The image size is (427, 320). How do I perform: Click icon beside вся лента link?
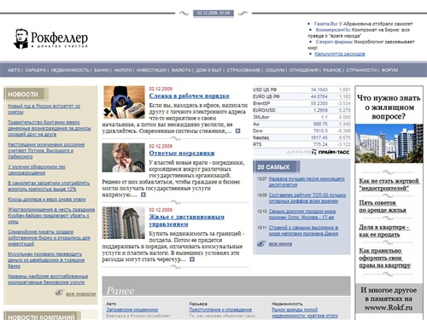tap(261, 243)
